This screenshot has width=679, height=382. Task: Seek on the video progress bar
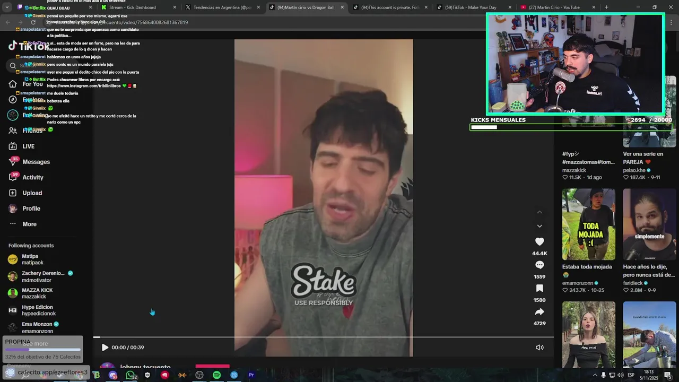(324, 337)
